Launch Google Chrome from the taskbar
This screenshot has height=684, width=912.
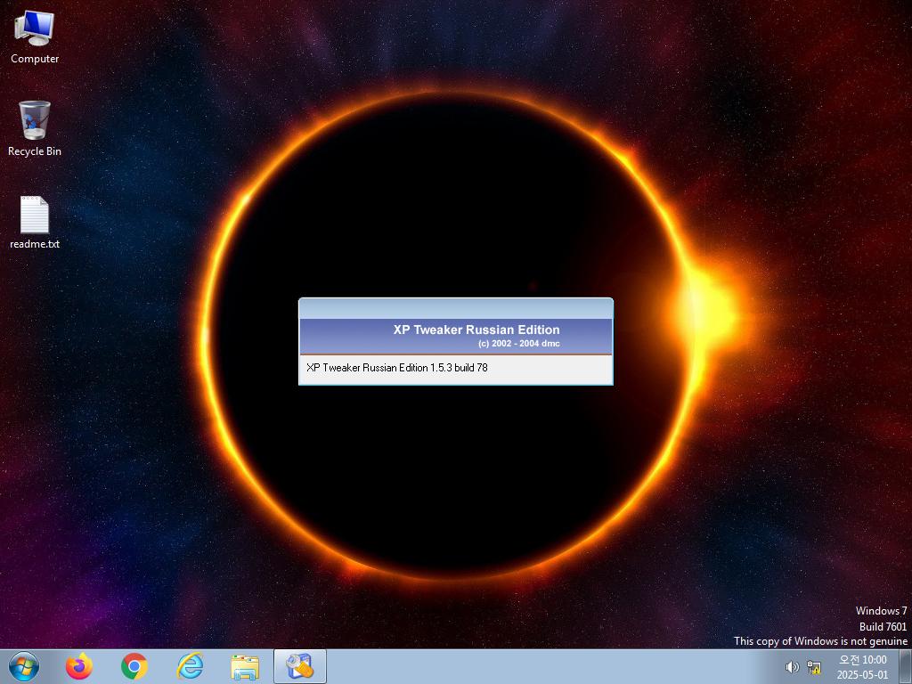134,666
